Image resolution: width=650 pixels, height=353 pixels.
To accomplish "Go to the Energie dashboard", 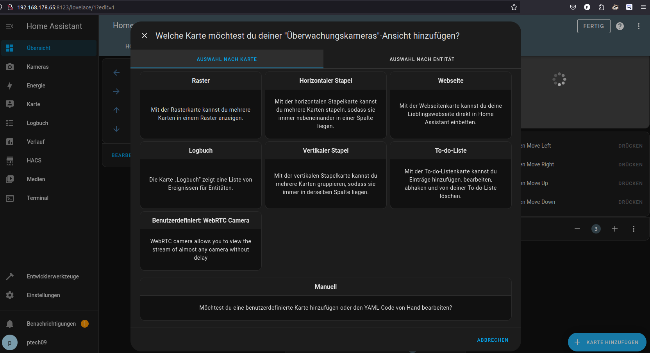I will click(36, 86).
